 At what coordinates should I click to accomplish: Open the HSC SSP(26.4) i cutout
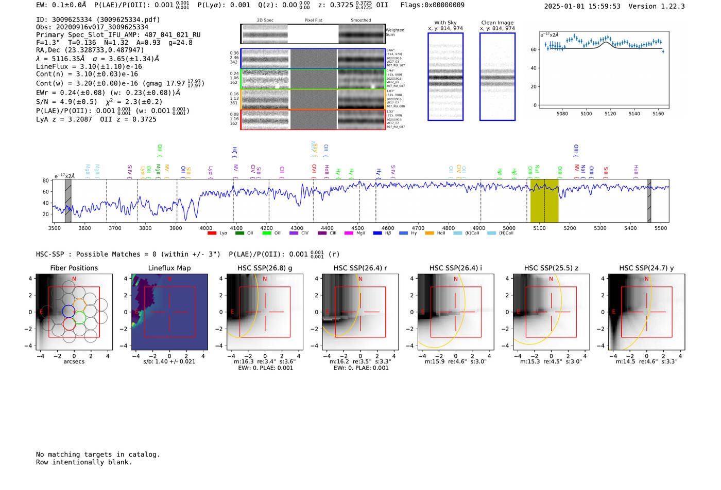click(x=456, y=312)
